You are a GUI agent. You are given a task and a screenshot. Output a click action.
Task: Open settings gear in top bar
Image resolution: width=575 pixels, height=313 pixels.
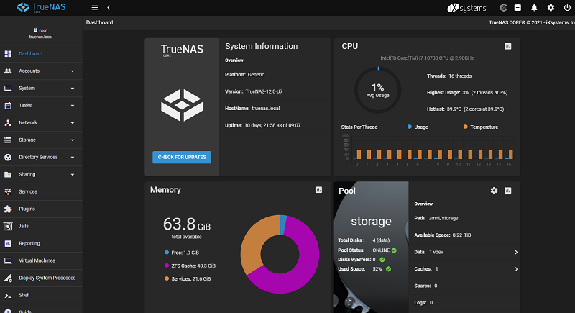tap(551, 7)
